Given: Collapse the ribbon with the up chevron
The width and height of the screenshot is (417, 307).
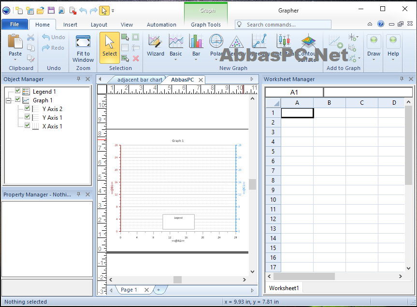Looking at the screenshot, I should (x=370, y=24).
